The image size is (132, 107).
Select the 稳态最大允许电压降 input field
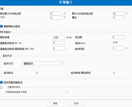tap(56, 14)
